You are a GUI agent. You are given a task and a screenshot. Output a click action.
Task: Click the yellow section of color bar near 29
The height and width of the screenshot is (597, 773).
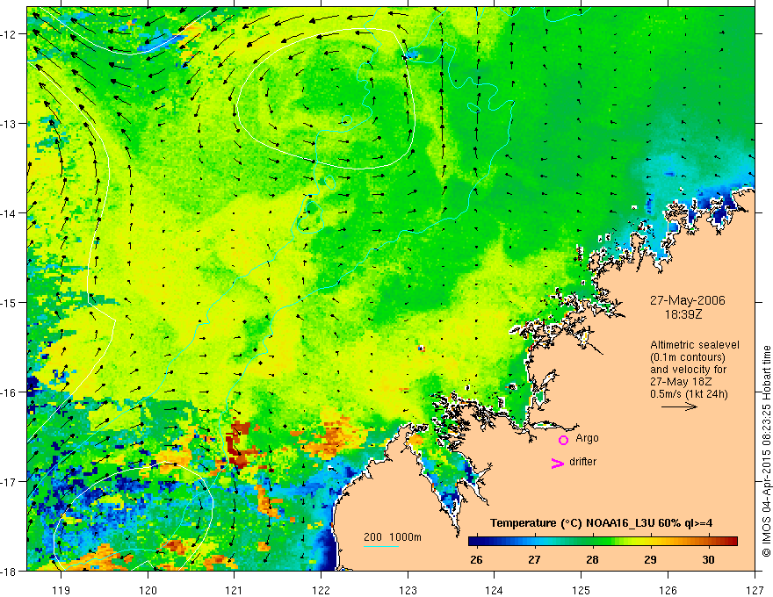click(651, 542)
